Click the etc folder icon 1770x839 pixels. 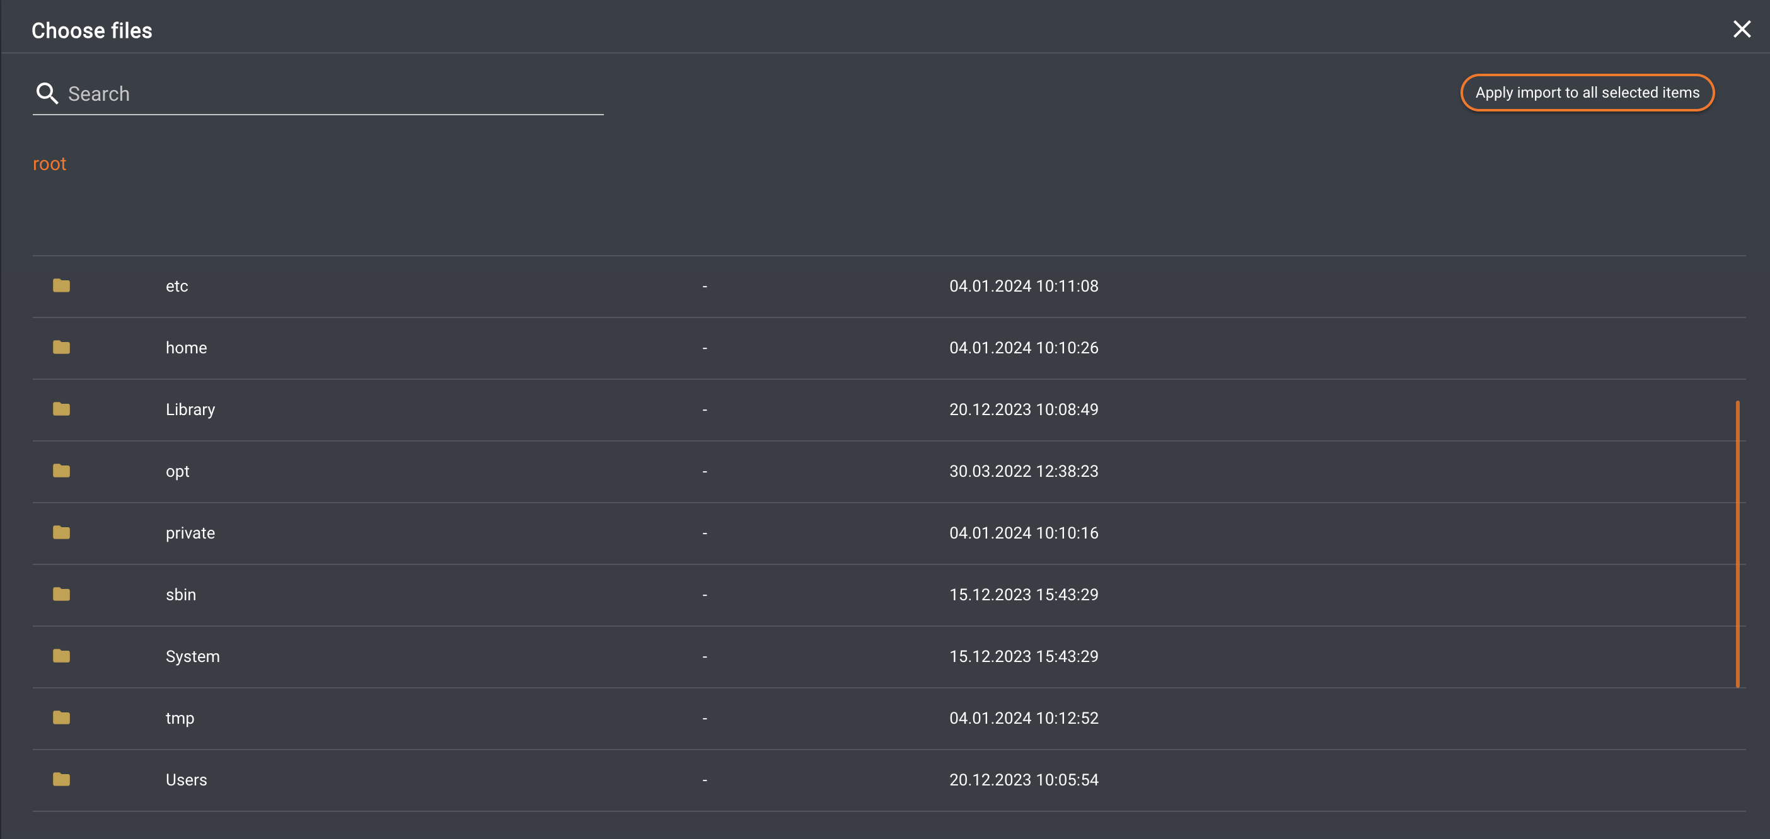(61, 285)
